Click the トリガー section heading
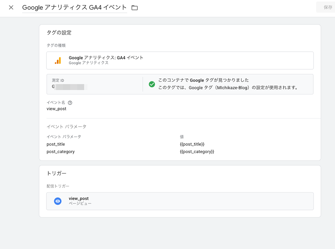 tap(56, 173)
